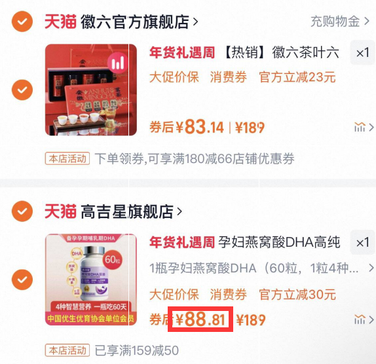Deselect the 徽六茶叶 gift box item checkbox
Image resolution: width=376 pixels, height=364 pixels.
[22, 90]
